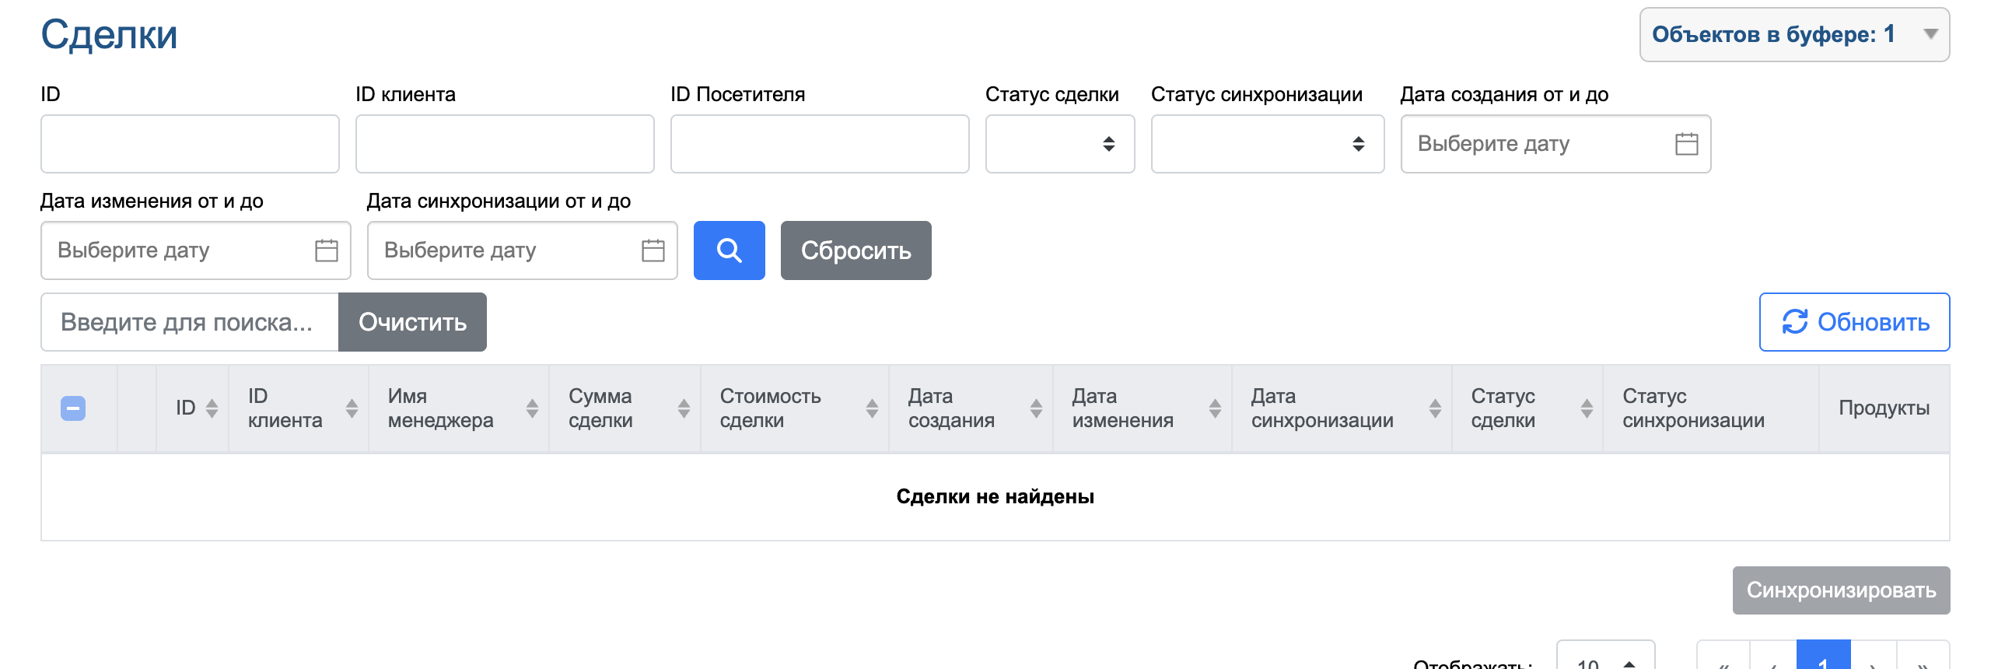Open calendar icon in sync date field

click(x=653, y=250)
